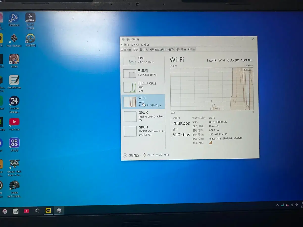Image resolution: width=303 pixels, height=227 pixels.
Task: Collapse Task Manager with 간단히(D)
Action: click(131, 155)
